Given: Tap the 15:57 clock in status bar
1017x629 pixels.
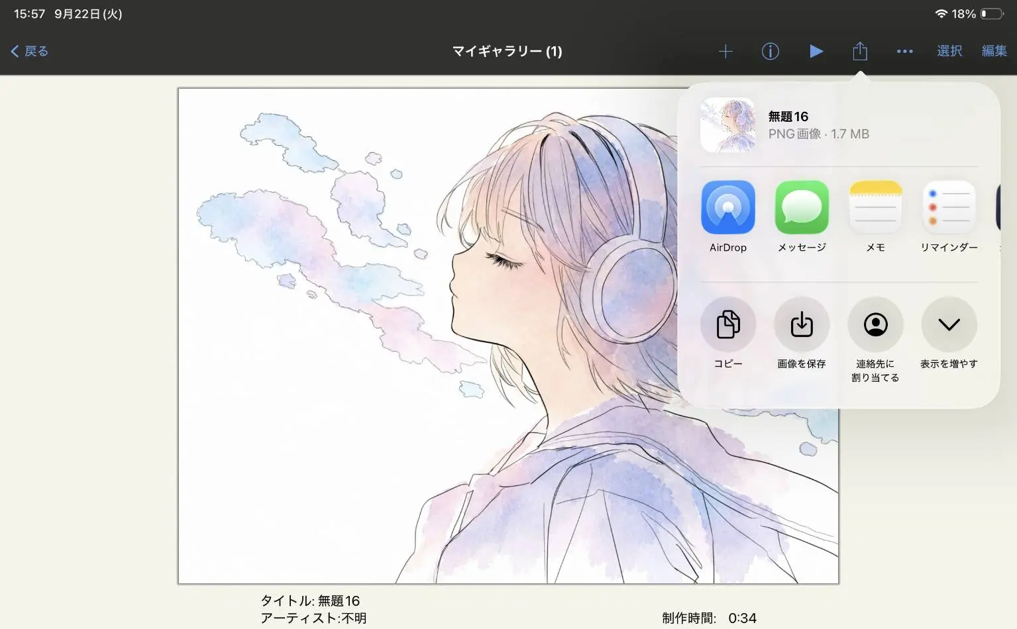Looking at the screenshot, I should [30, 14].
